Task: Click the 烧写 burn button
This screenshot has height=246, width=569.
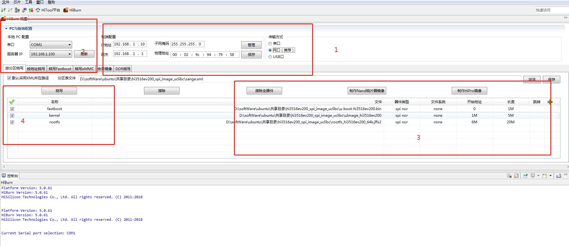Action: 59,91
